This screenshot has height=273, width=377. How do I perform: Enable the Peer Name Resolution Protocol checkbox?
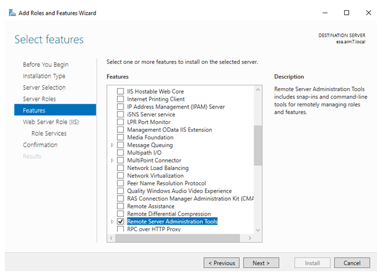[x=120, y=184]
